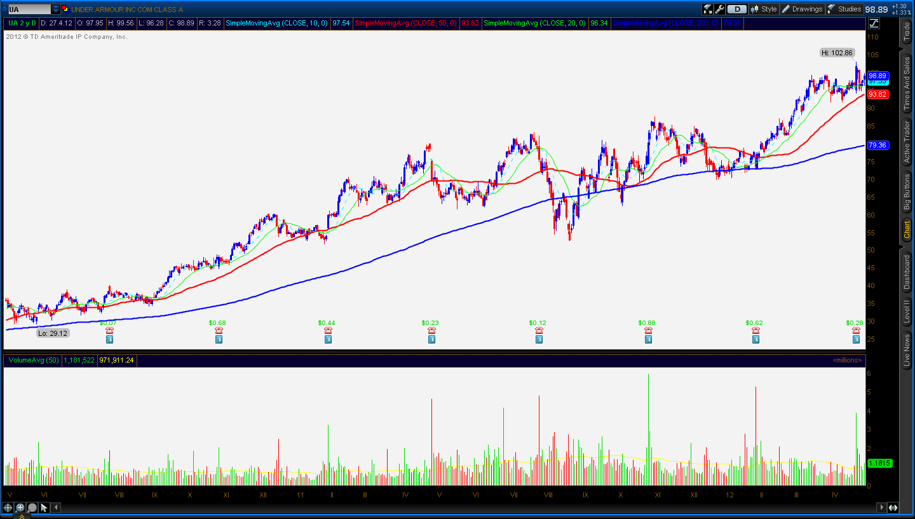Image resolution: width=915 pixels, height=519 pixels.
Task: Click the scroll left arrow on time axis
Action: coord(56,508)
